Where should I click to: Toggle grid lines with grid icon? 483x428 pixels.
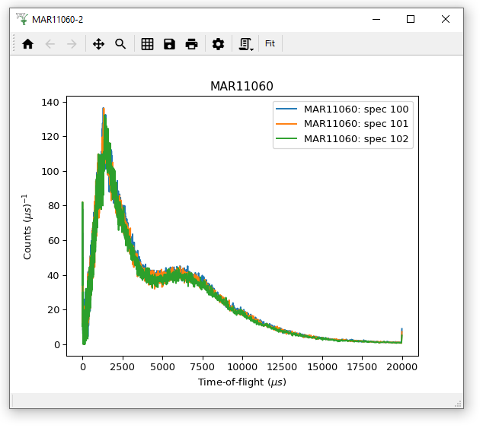(x=148, y=44)
